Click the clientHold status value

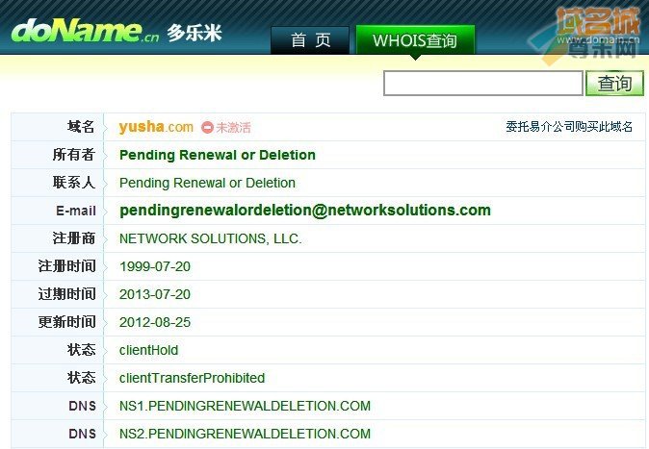point(148,350)
